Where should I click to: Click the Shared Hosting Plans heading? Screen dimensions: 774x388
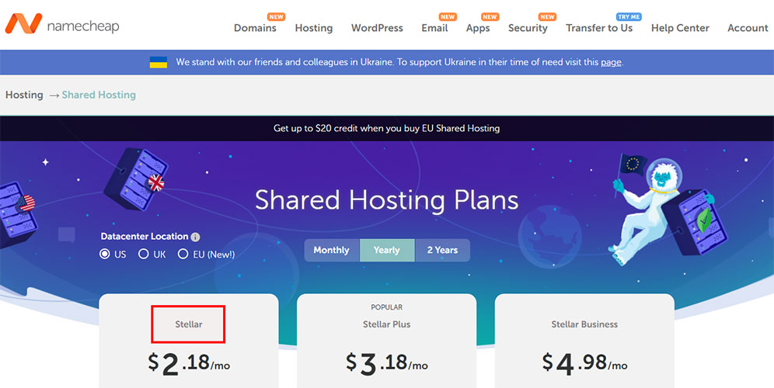(387, 199)
